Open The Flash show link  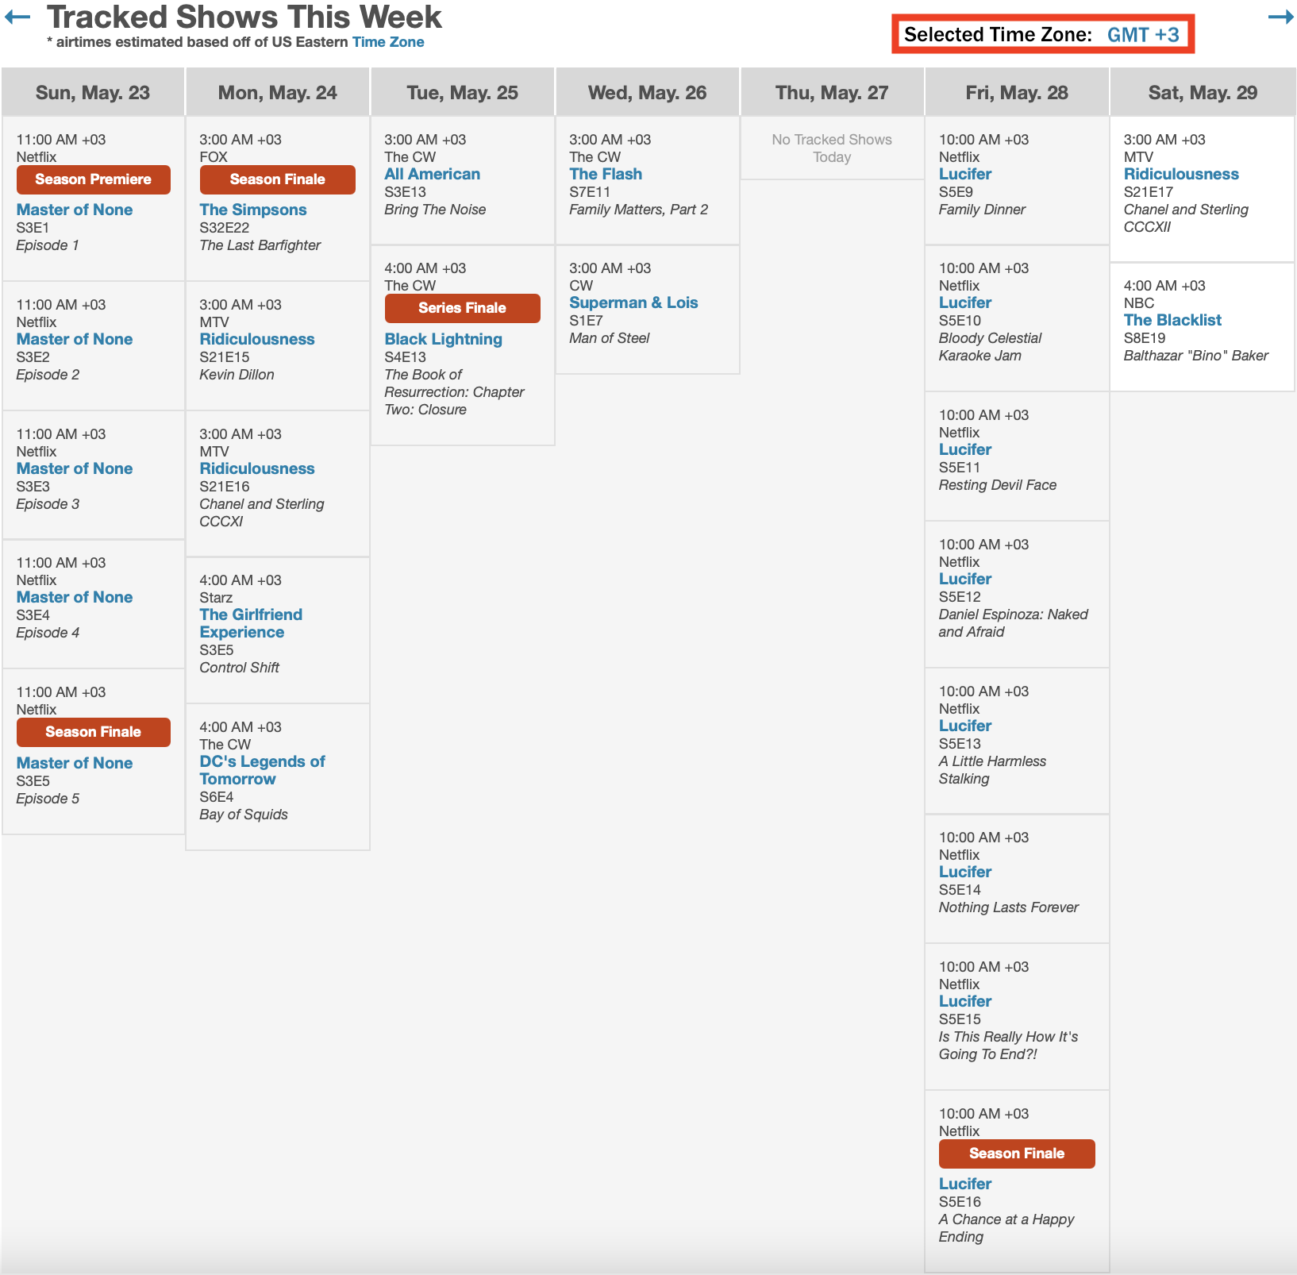pos(605,174)
